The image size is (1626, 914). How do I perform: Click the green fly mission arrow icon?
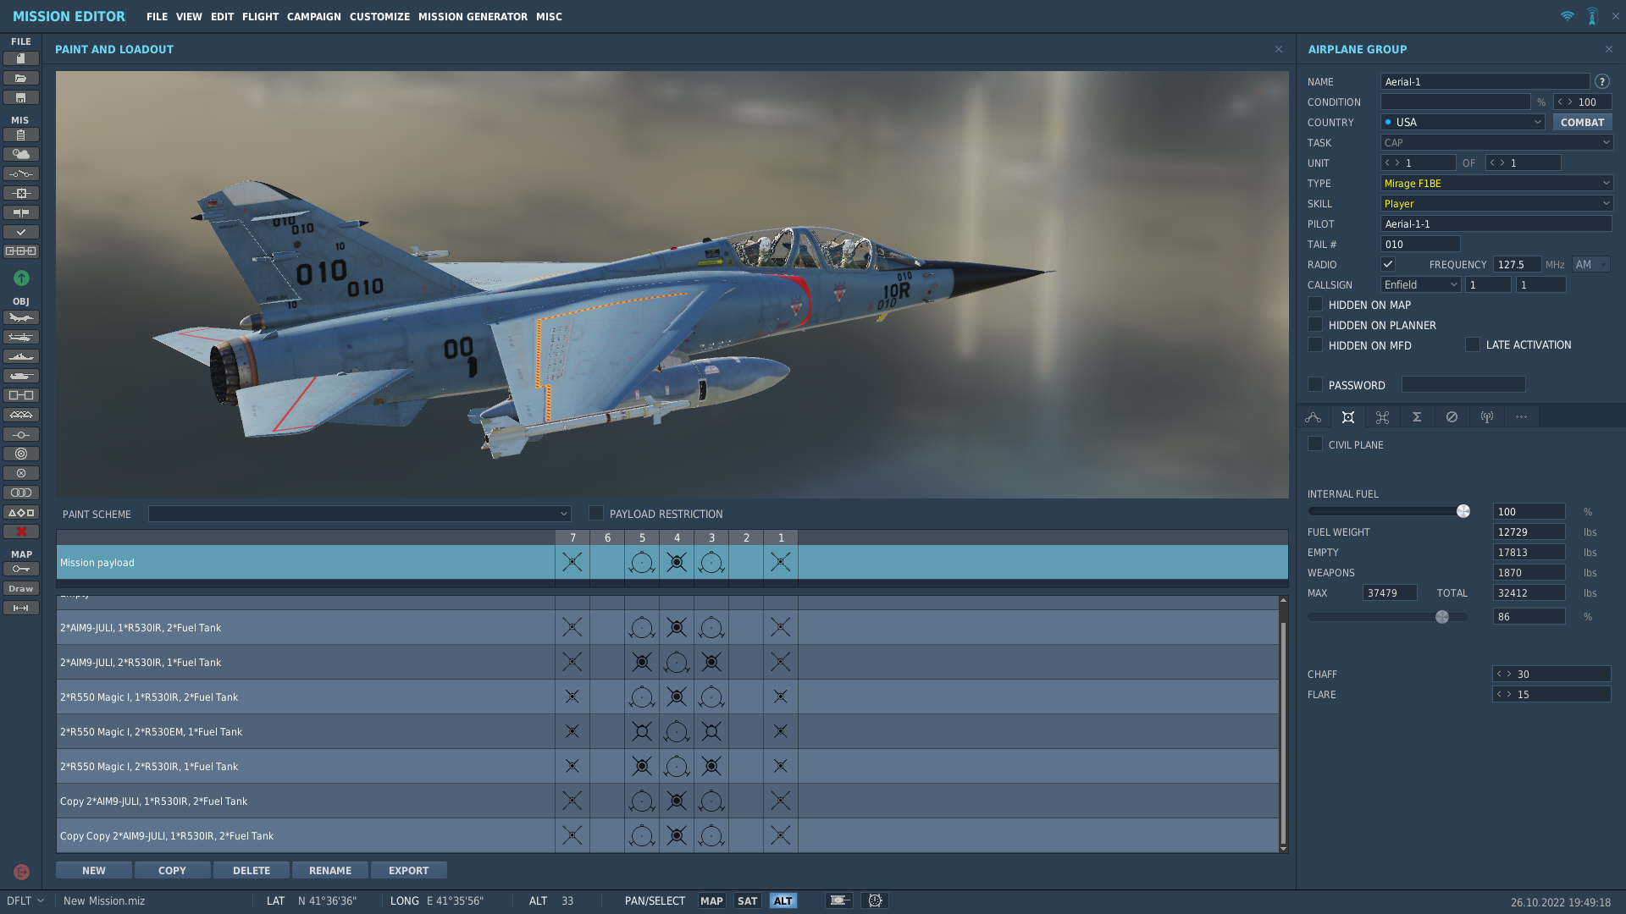coord(21,278)
